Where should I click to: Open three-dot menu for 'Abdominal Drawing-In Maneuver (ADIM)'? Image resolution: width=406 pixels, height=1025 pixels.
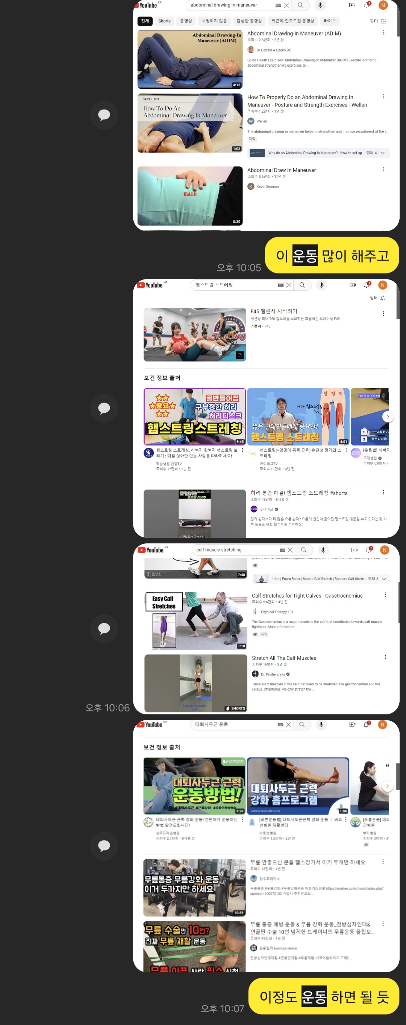coord(384,33)
